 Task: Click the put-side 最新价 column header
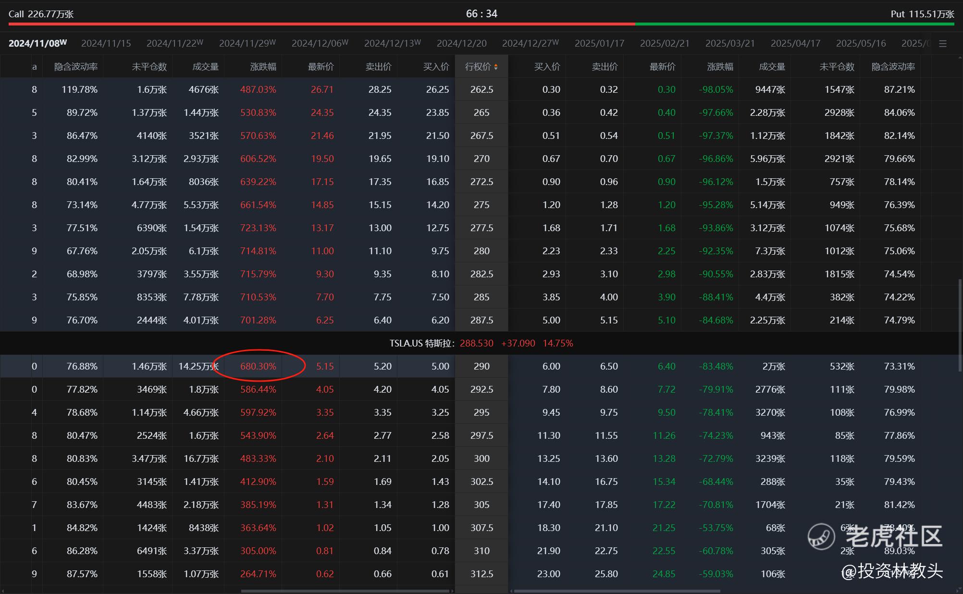(662, 67)
